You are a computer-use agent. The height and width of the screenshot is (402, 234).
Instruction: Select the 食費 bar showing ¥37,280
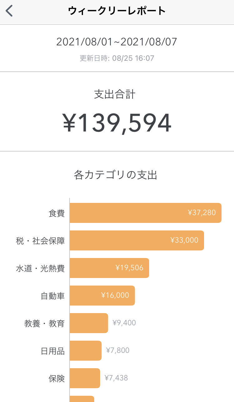click(145, 213)
